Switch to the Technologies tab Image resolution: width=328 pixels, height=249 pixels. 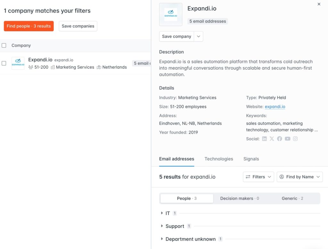pyautogui.click(x=219, y=159)
